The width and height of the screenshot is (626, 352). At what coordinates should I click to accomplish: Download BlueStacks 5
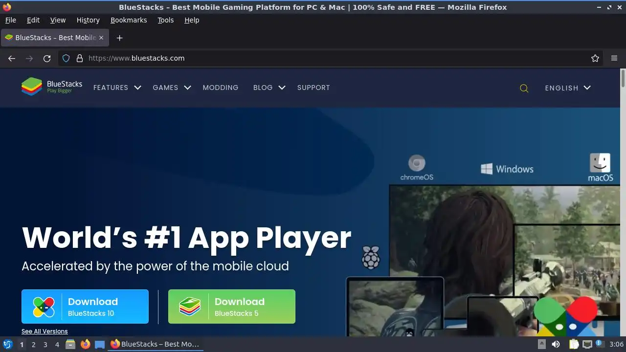tap(232, 307)
